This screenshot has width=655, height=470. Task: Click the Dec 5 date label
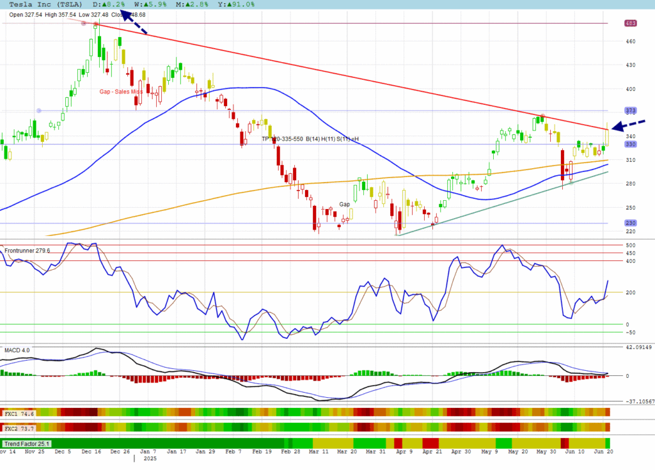pyautogui.click(x=63, y=451)
